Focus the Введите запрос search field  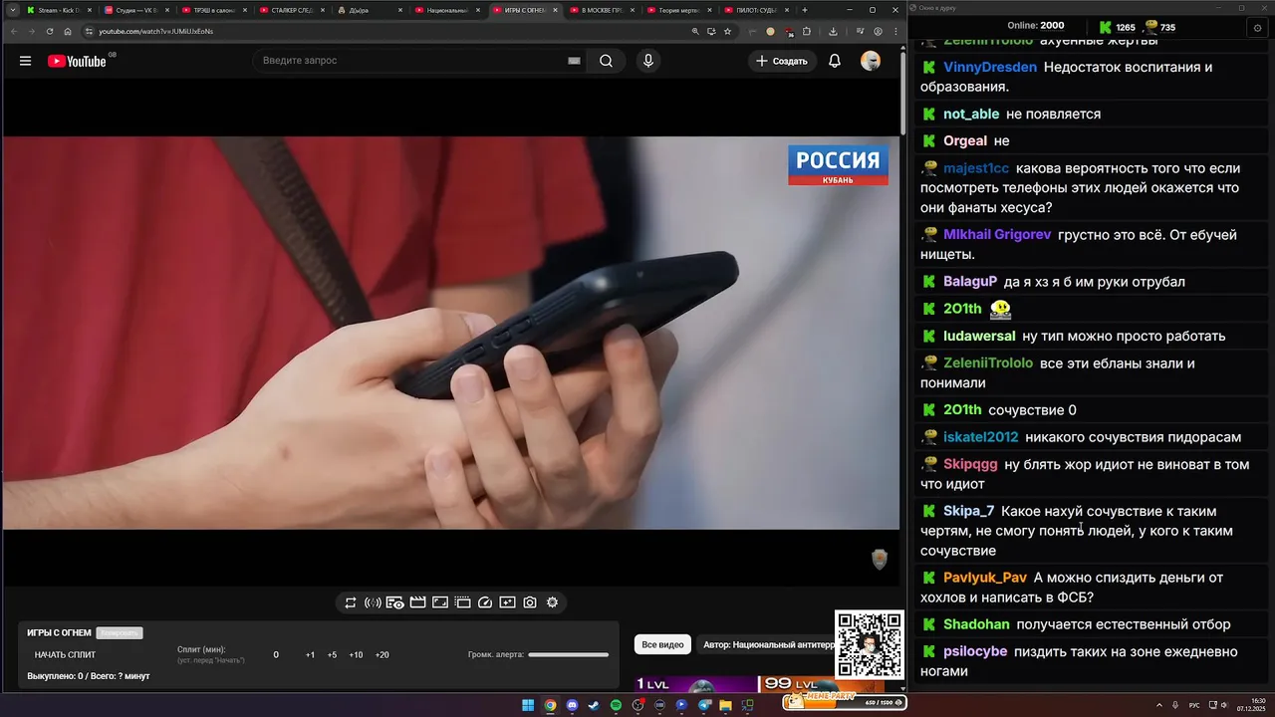[x=418, y=61]
